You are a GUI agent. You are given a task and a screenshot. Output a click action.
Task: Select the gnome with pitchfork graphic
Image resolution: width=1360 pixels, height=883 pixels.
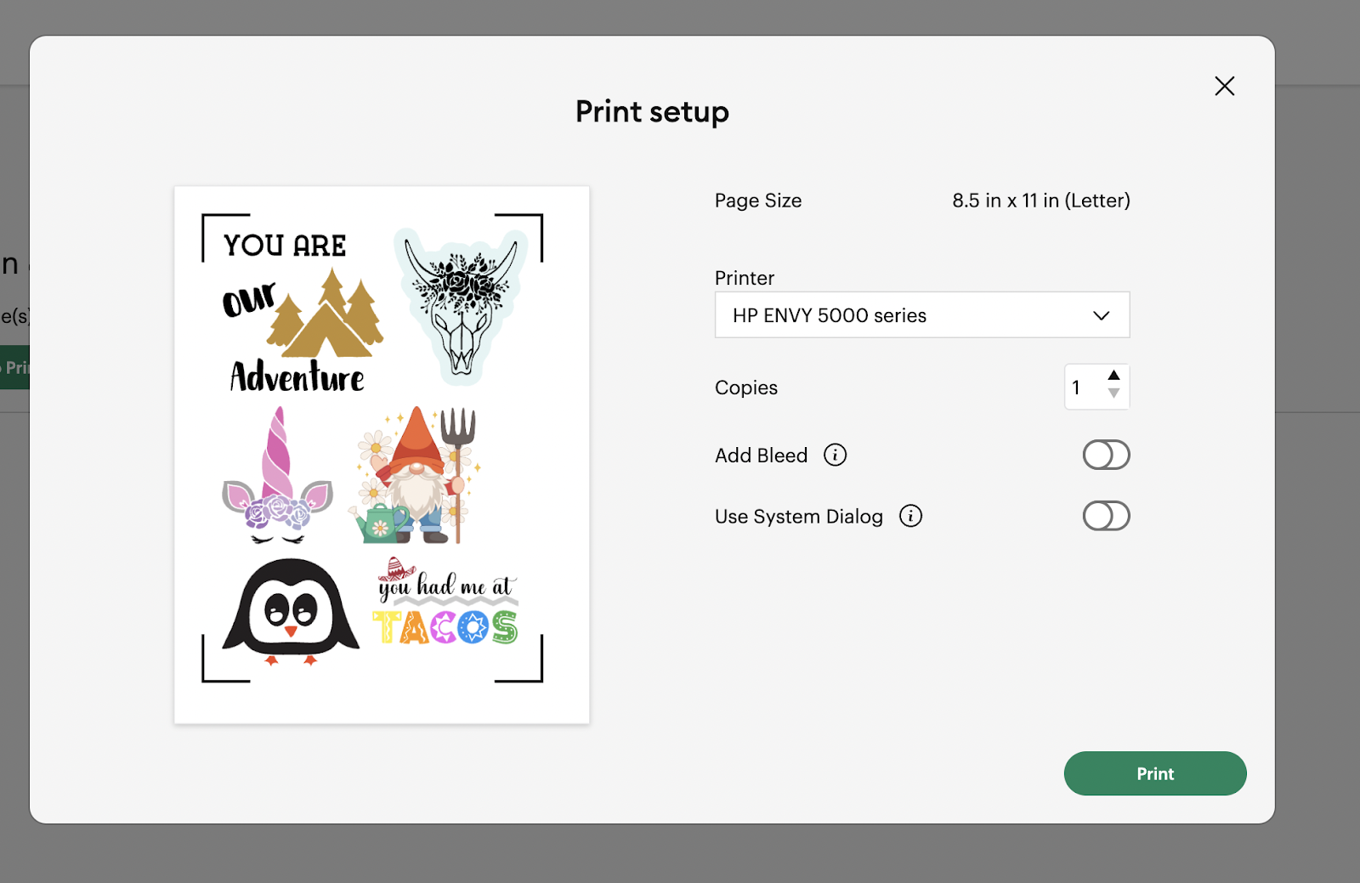(418, 478)
